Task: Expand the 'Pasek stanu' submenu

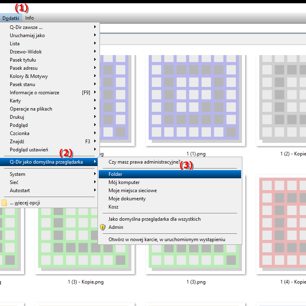Action: (50, 84)
